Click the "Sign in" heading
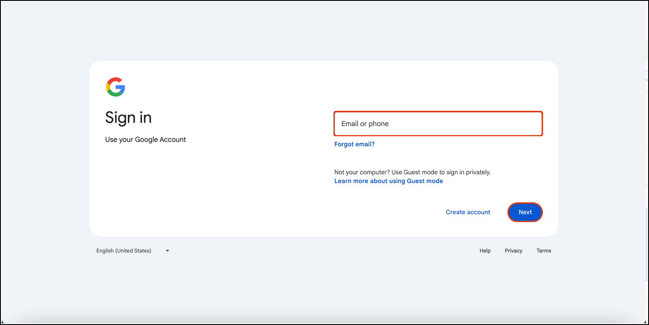 (x=128, y=118)
